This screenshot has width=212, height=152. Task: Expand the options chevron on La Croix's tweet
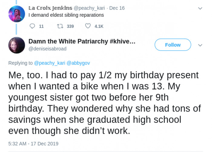pos(200,8)
